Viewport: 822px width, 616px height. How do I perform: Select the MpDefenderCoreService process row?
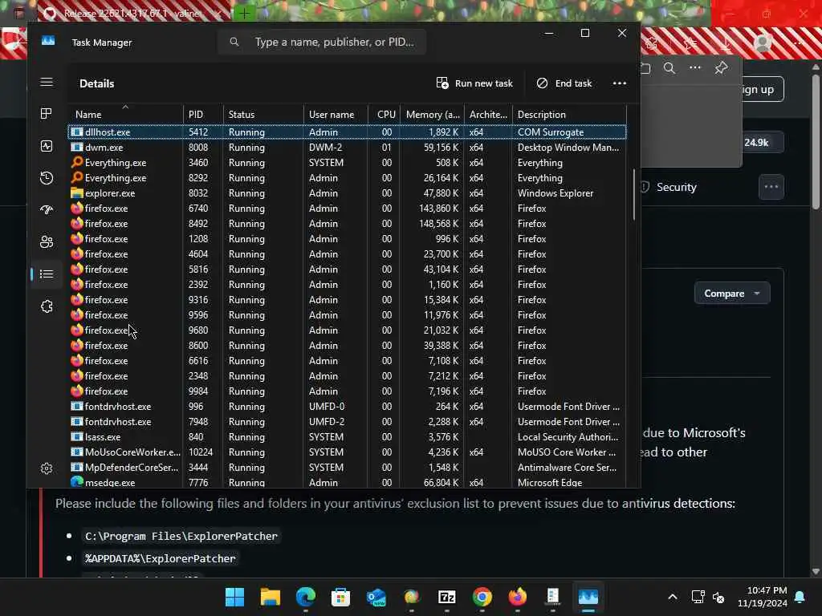347,467
